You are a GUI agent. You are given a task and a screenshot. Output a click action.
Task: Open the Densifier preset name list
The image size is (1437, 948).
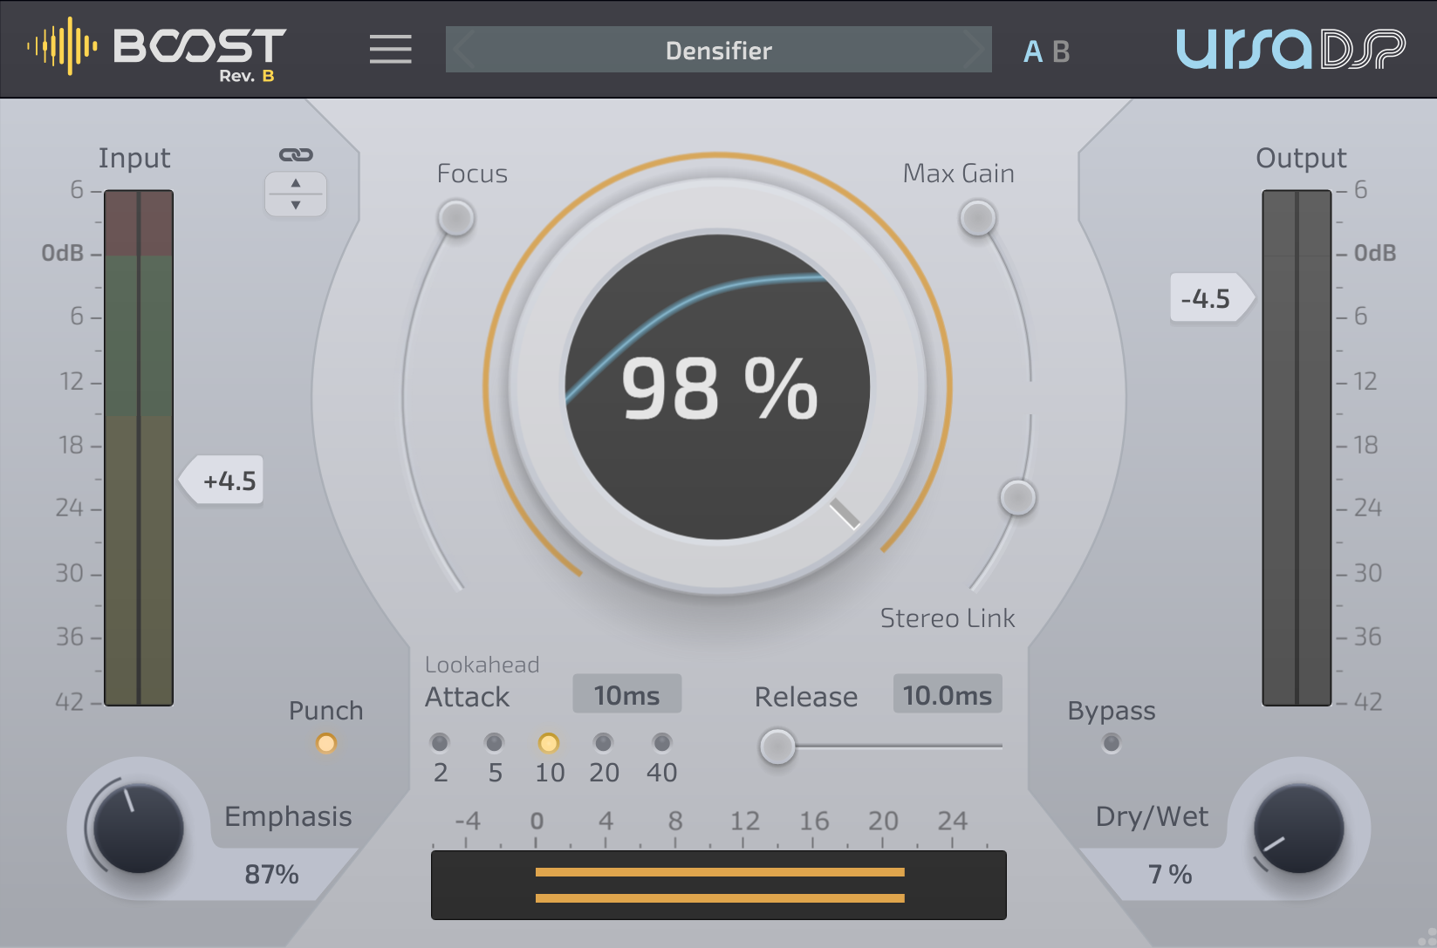tap(718, 51)
